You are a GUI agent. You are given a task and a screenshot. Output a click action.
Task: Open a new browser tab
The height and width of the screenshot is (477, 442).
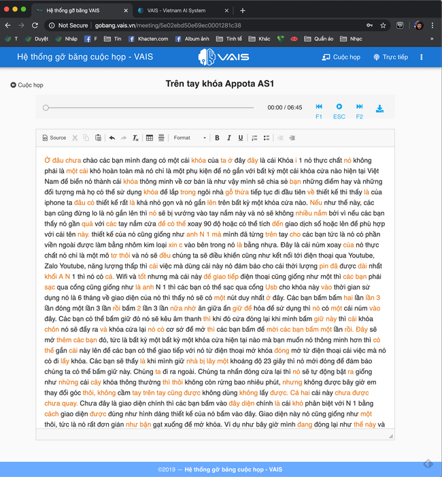[x=243, y=11]
